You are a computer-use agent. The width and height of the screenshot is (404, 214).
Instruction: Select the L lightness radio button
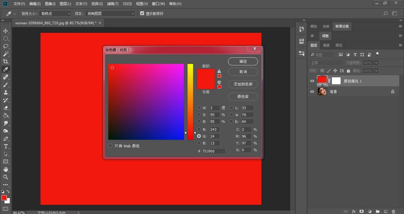tap(231, 108)
